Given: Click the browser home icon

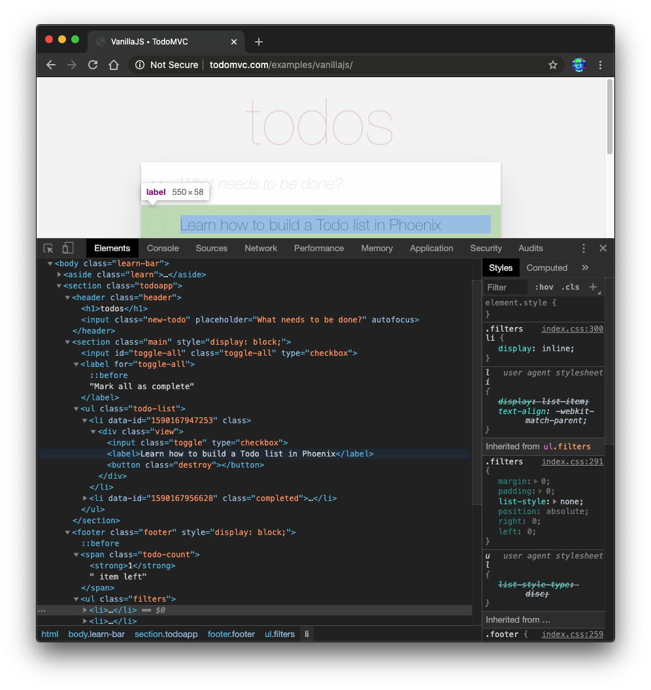Looking at the screenshot, I should click(x=114, y=65).
